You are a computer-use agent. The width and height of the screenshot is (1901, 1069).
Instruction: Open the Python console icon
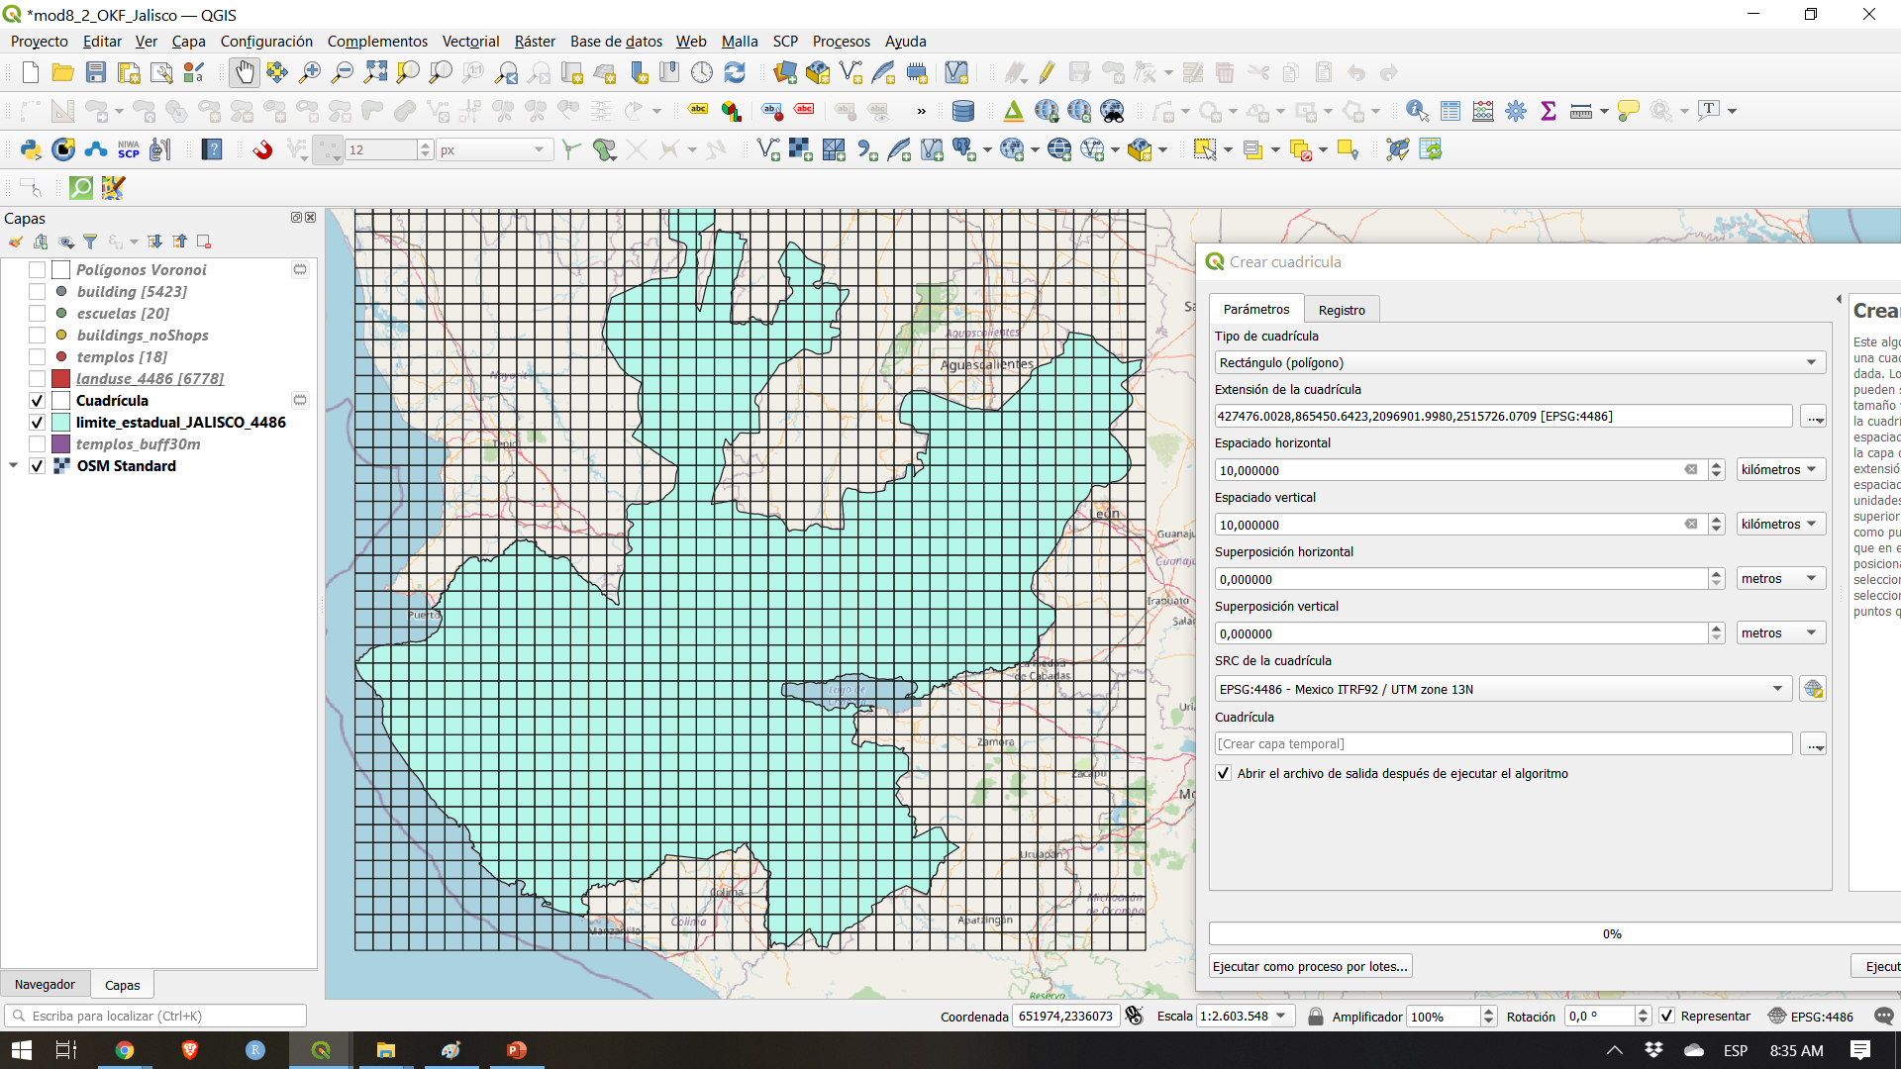(x=31, y=149)
